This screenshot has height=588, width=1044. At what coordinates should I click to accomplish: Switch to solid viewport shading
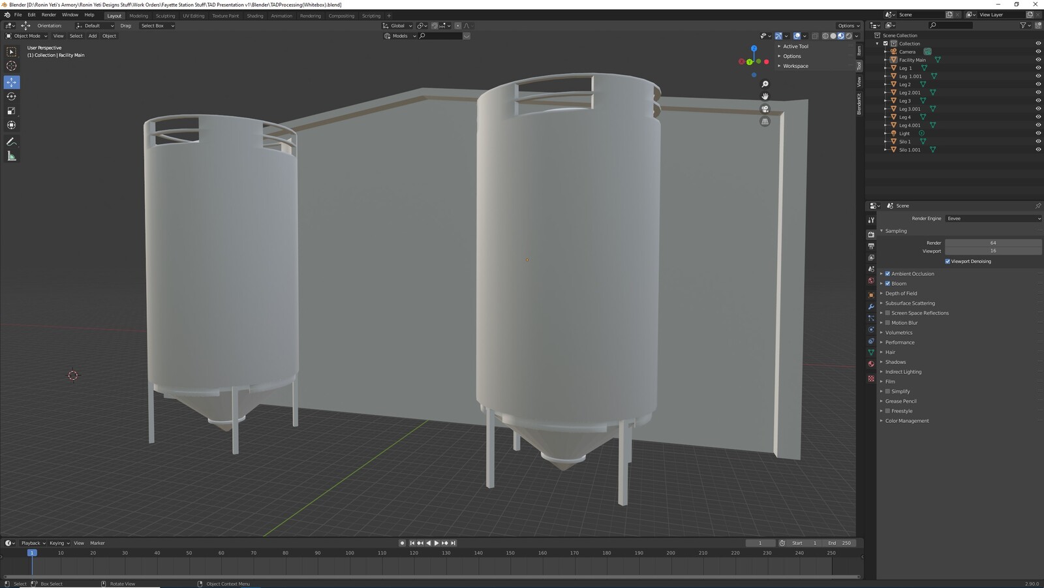833,36
